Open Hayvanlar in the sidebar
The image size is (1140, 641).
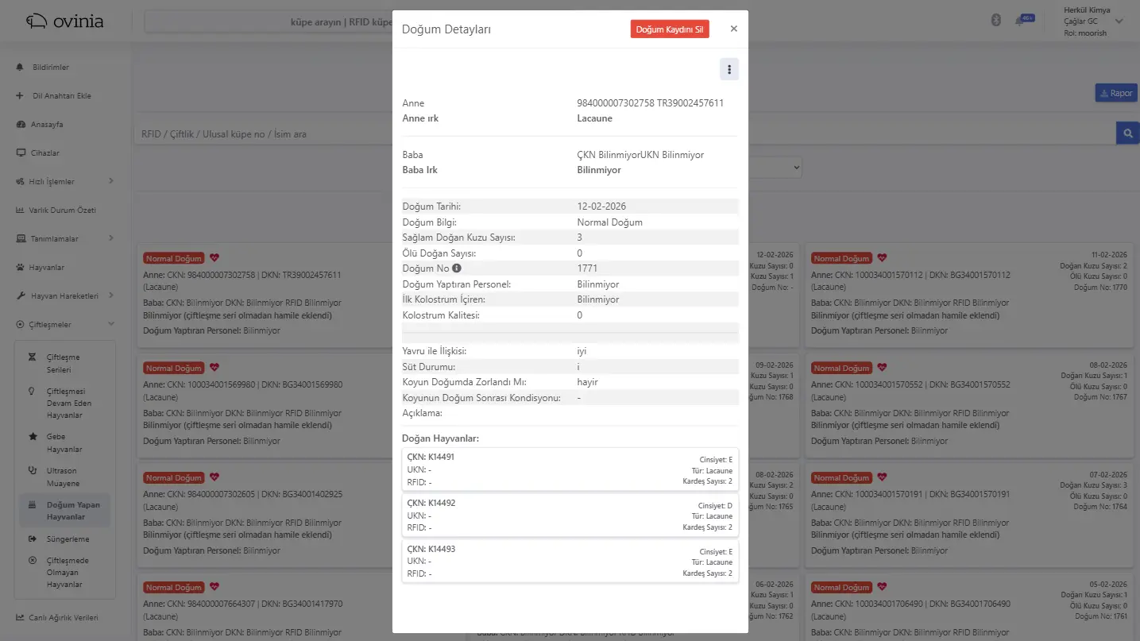click(48, 268)
